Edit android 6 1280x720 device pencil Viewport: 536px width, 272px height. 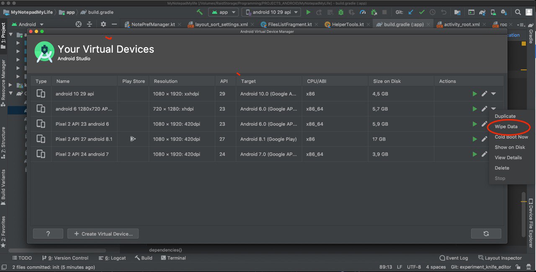(x=484, y=109)
